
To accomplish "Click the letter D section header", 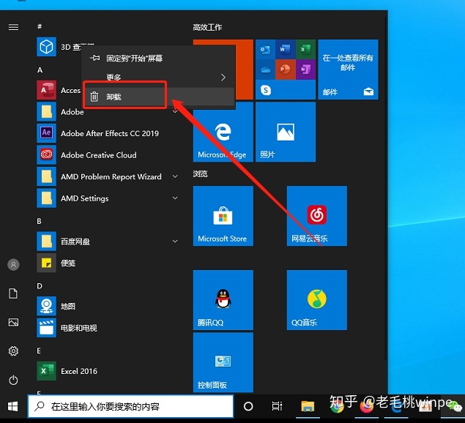I will pos(40,286).
